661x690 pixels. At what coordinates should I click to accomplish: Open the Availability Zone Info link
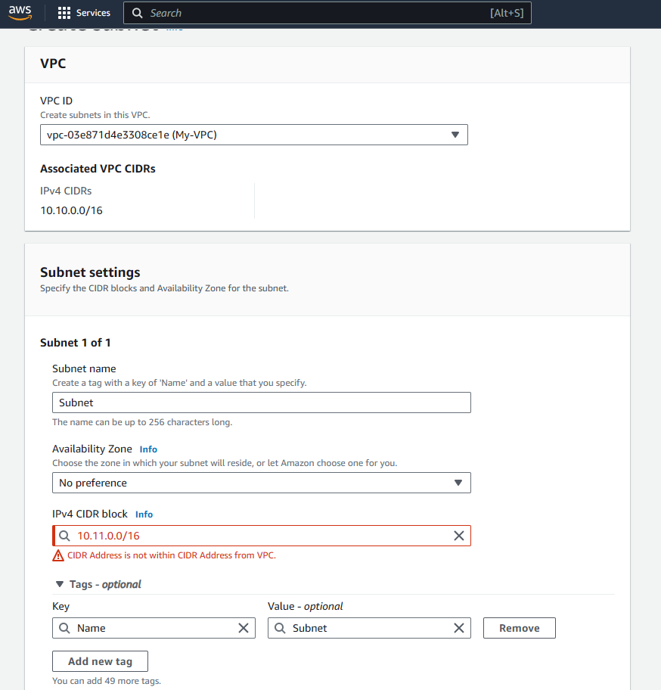pyautogui.click(x=148, y=449)
